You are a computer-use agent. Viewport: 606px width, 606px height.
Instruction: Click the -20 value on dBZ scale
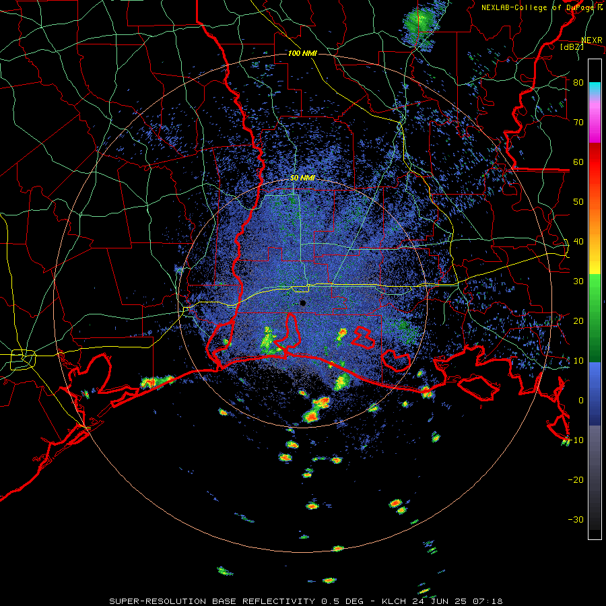[x=576, y=479]
